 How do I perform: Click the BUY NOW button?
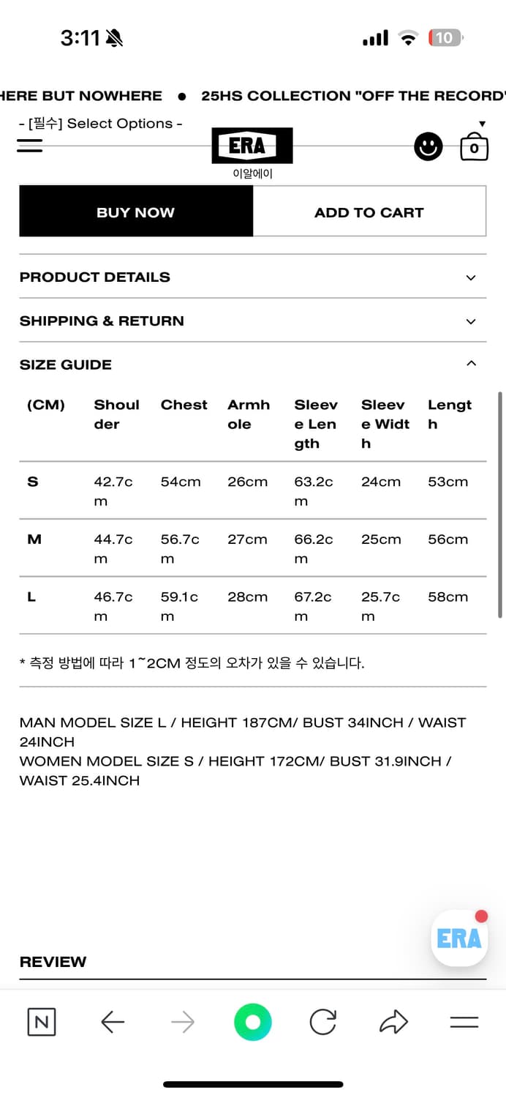pos(136,212)
